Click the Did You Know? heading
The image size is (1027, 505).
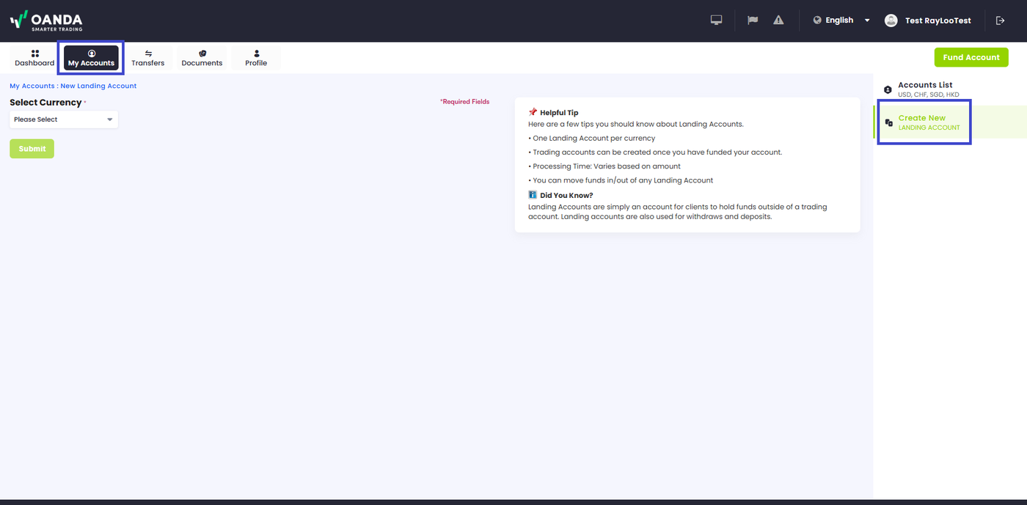pos(566,196)
